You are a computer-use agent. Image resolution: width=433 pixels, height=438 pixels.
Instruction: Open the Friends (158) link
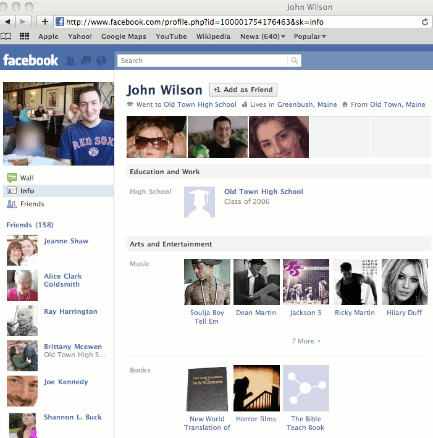30,225
